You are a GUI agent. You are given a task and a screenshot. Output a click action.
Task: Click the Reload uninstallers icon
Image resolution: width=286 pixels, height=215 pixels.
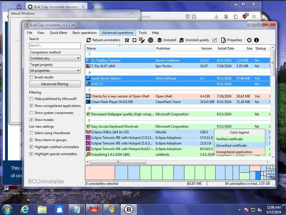pyautogui.click(x=89, y=40)
